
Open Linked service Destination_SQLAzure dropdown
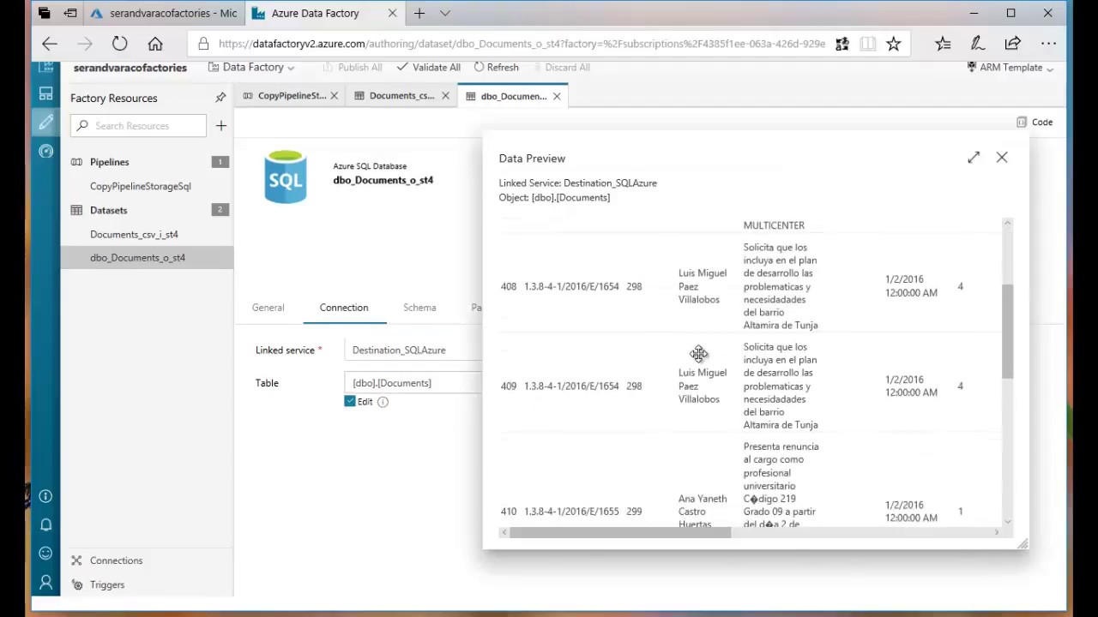pyautogui.click(x=413, y=350)
